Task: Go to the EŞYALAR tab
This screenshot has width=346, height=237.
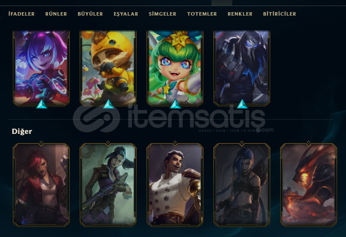Action: click(x=126, y=14)
